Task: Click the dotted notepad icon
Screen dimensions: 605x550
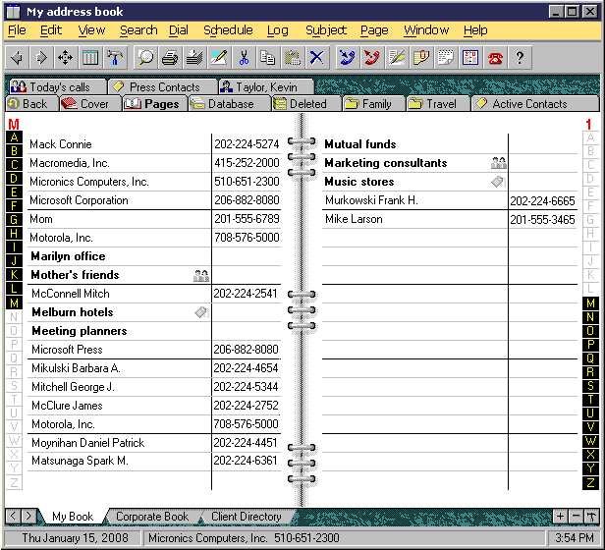Action: (x=446, y=58)
